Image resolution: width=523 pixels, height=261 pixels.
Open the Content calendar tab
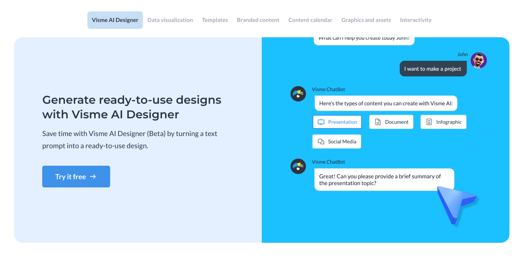(310, 20)
